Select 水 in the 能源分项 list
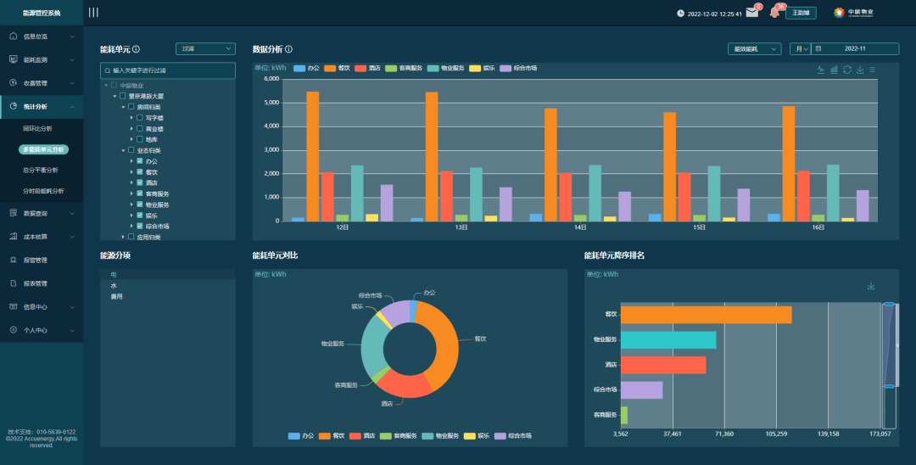 pos(114,286)
